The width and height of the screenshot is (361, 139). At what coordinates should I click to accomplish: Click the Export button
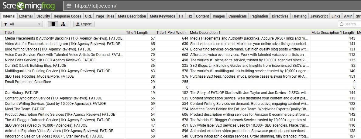[x=84, y=24]
